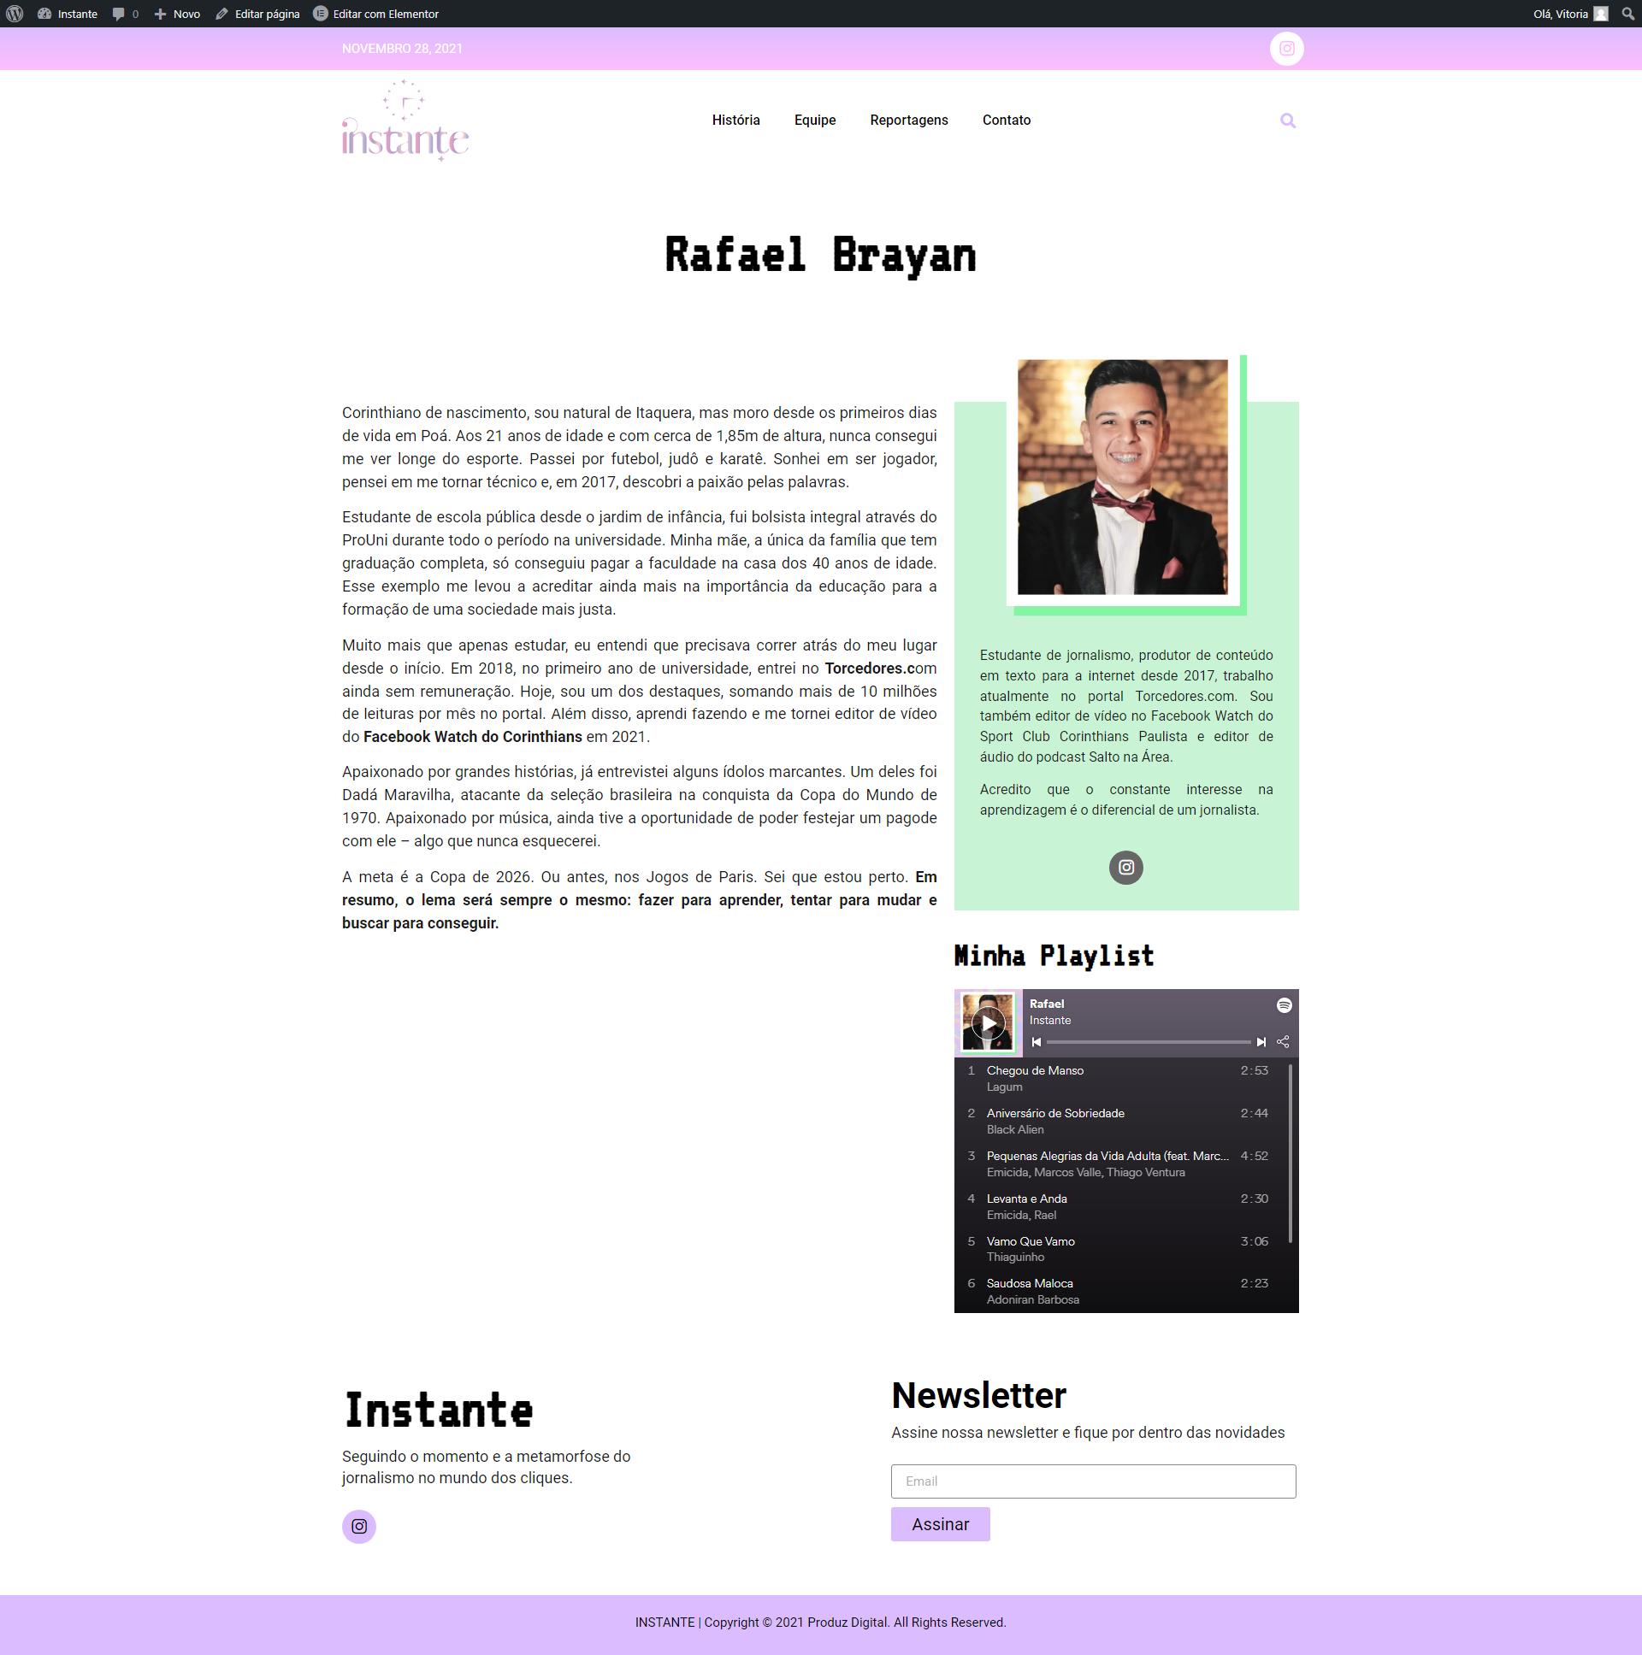Click the Spotify track progress bar
The width and height of the screenshot is (1642, 1655).
point(1148,1043)
